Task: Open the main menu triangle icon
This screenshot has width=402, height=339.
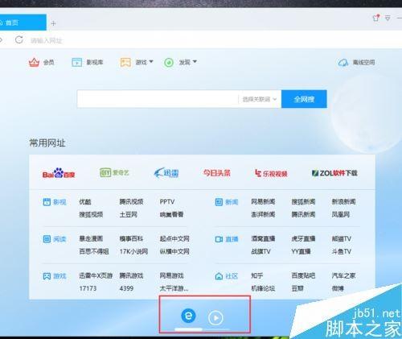Action: [x=388, y=18]
